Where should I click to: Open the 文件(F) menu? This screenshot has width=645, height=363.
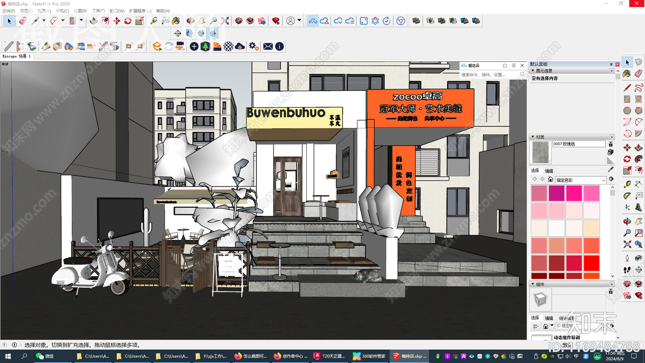(x=9, y=11)
